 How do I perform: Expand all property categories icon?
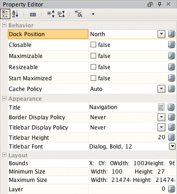coord(51,14)
